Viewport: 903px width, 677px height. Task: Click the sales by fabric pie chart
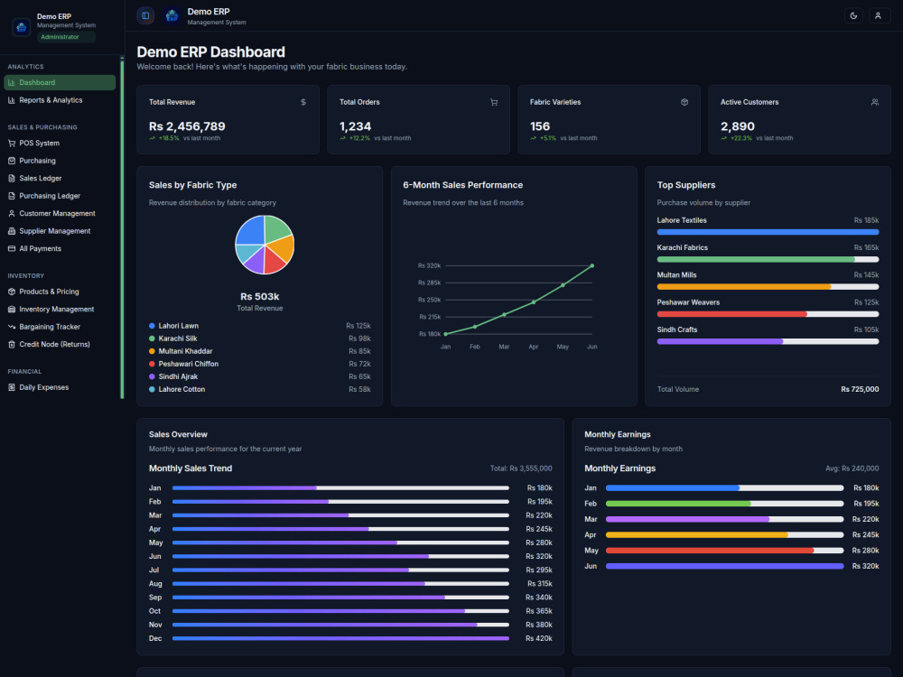point(265,245)
